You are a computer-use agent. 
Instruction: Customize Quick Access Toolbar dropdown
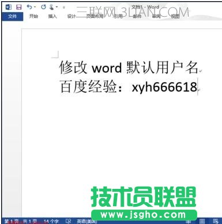(x=64, y=7)
